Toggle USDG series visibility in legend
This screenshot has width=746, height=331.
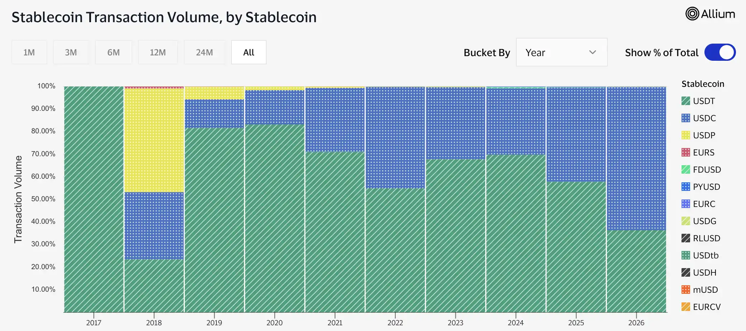click(x=699, y=221)
